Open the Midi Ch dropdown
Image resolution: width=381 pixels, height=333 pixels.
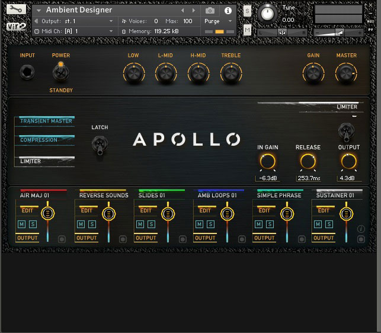pos(73,31)
